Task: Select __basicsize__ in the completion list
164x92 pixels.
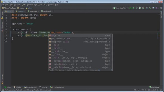Action: 80,51
